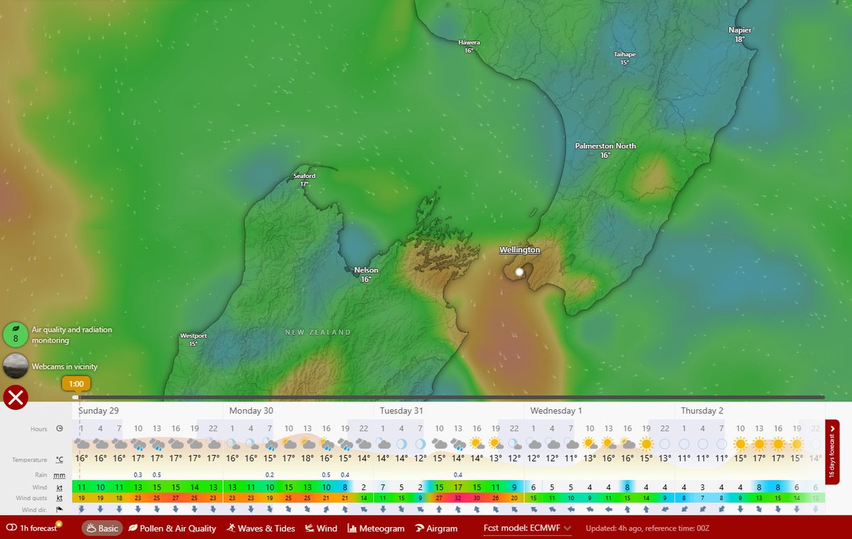Click the Monday 30 day header
852x539 pixels.
(251, 411)
